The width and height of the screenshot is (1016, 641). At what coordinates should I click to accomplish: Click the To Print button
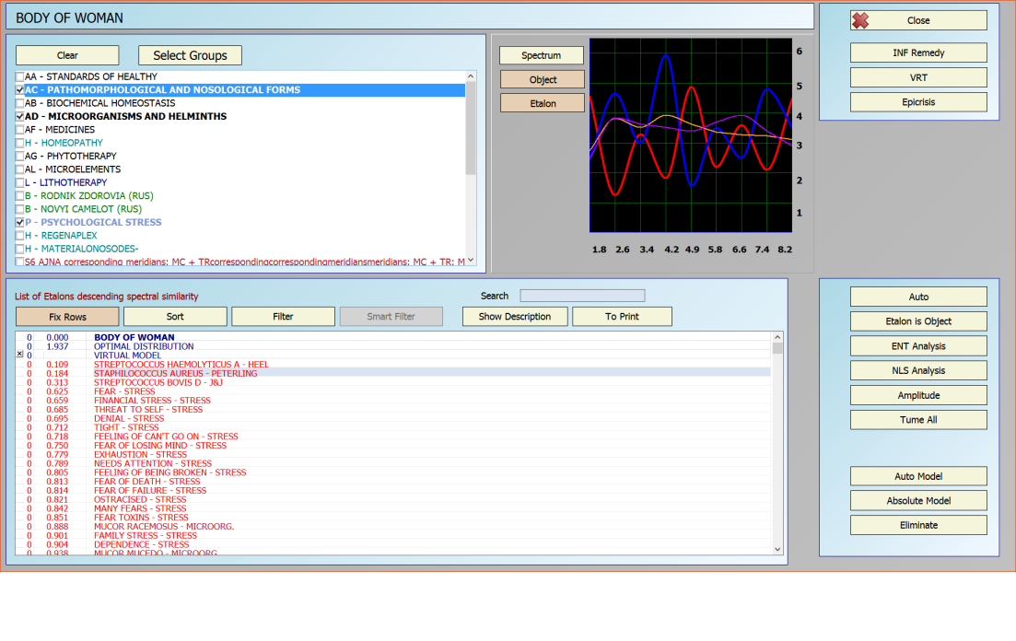622,316
